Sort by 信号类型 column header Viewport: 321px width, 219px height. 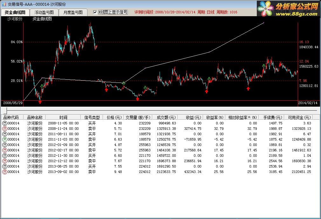tap(92, 117)
